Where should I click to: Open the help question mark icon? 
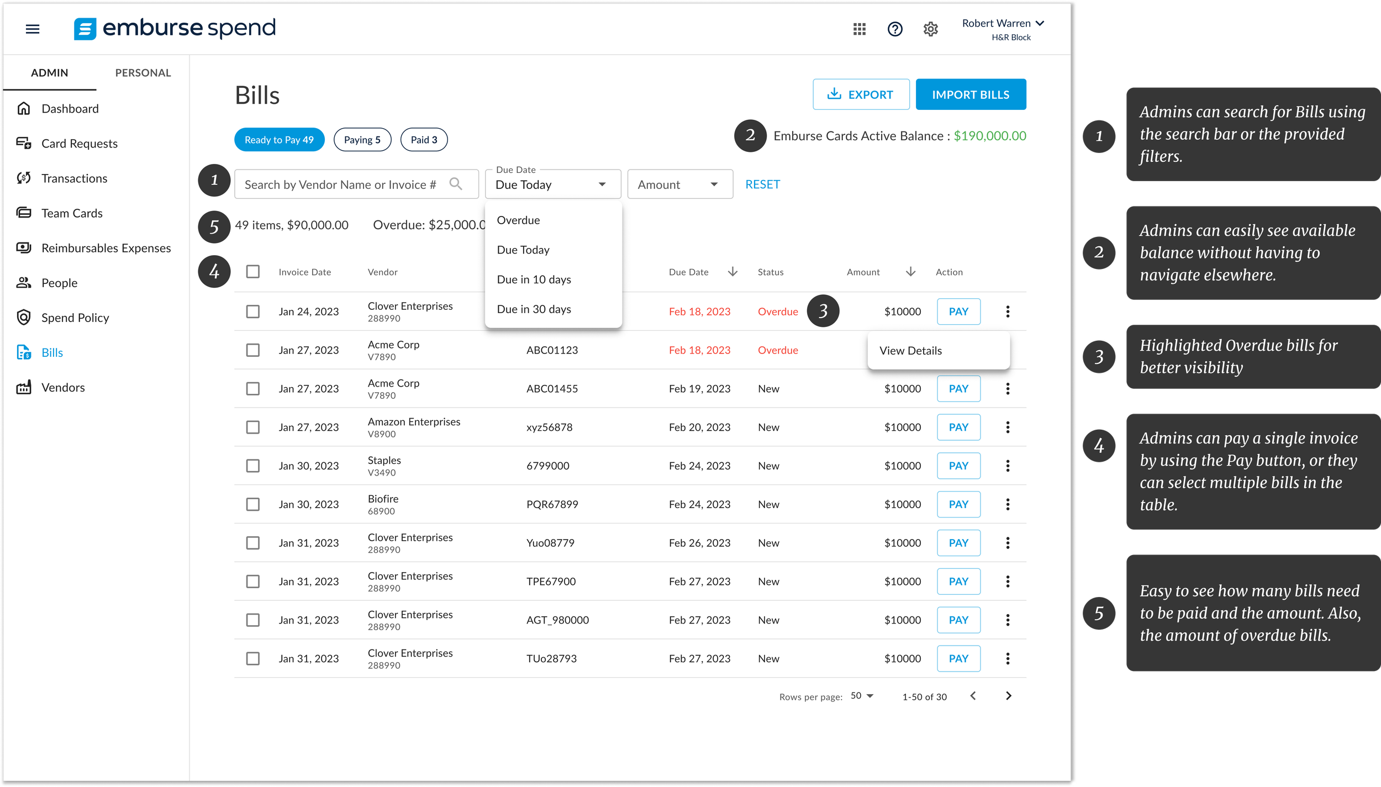[895, 29]
